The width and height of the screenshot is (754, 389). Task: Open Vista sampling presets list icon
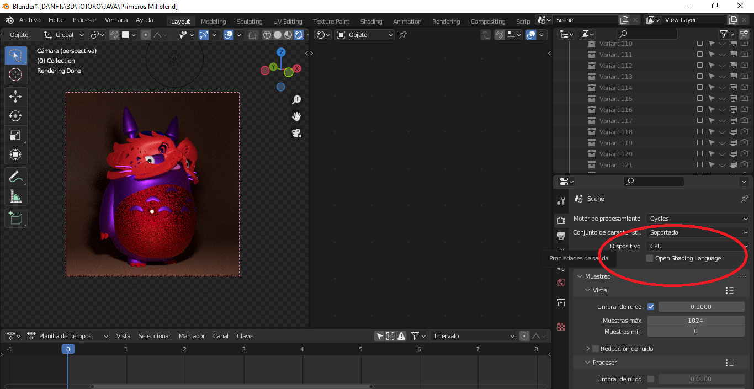tap(730, 290)
